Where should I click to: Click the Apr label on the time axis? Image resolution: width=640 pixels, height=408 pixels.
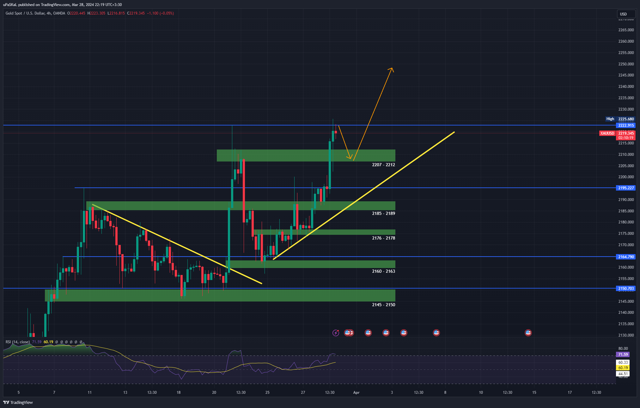click(356, 393)
